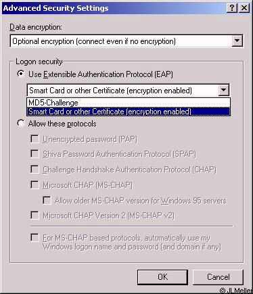The image size is (253, 294).
Task: Enable Microsoft CHAP Version 2 checkbox
Action: point(34,216)
